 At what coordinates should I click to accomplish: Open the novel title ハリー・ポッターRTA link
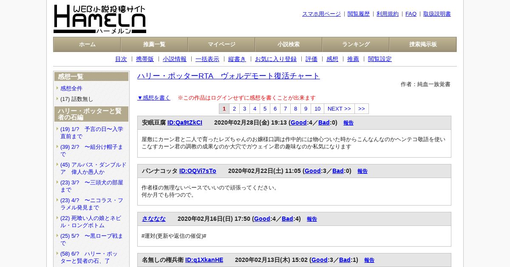[229, 76]
